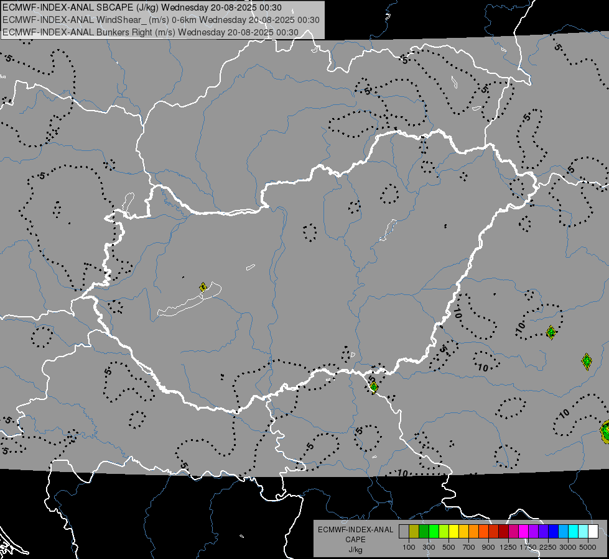Click the 2250 legend value
The image size is (609, 559).
[547, 547]
